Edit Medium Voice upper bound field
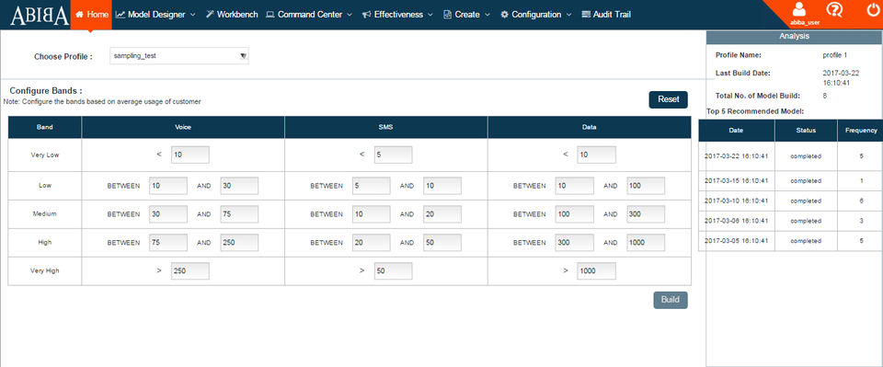Screen dimensions: 883x367 [x=239, y=214]
